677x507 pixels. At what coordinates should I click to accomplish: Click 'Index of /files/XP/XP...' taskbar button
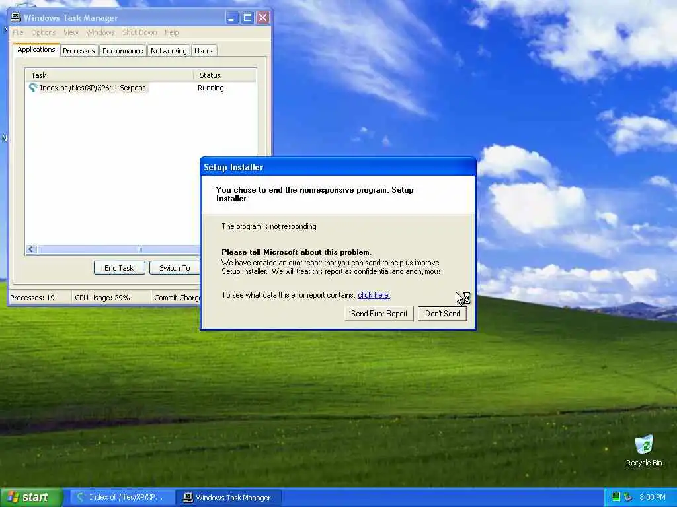tap(122, 498)
